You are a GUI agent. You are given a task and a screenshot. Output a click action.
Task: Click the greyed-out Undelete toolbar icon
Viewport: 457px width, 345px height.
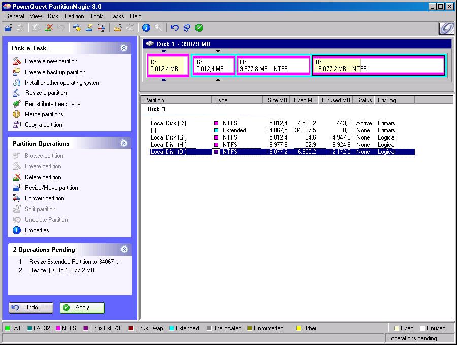[61, 28]
